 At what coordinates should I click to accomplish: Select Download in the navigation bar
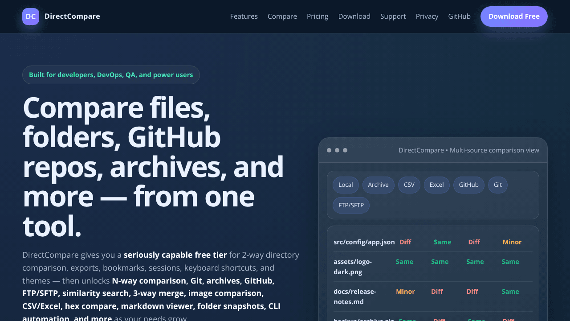(354, 16)
